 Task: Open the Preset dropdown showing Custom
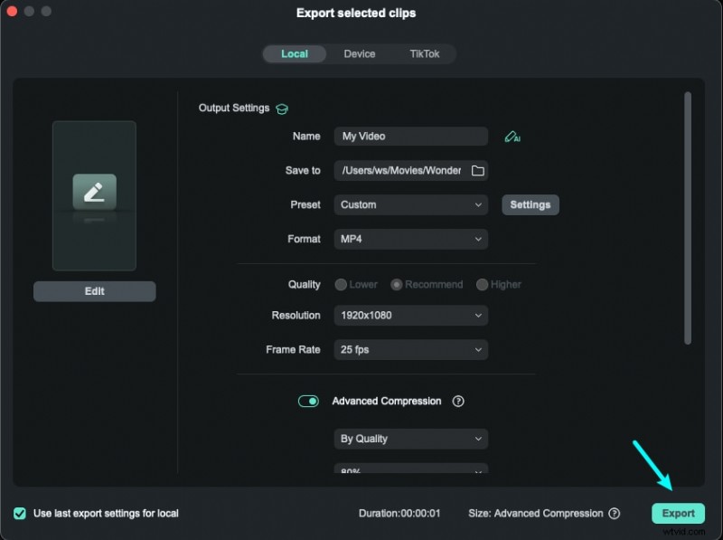point(411,204)
